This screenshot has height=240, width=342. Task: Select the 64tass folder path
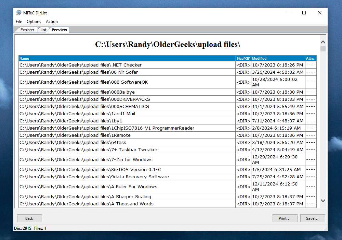tap(73, 143)
